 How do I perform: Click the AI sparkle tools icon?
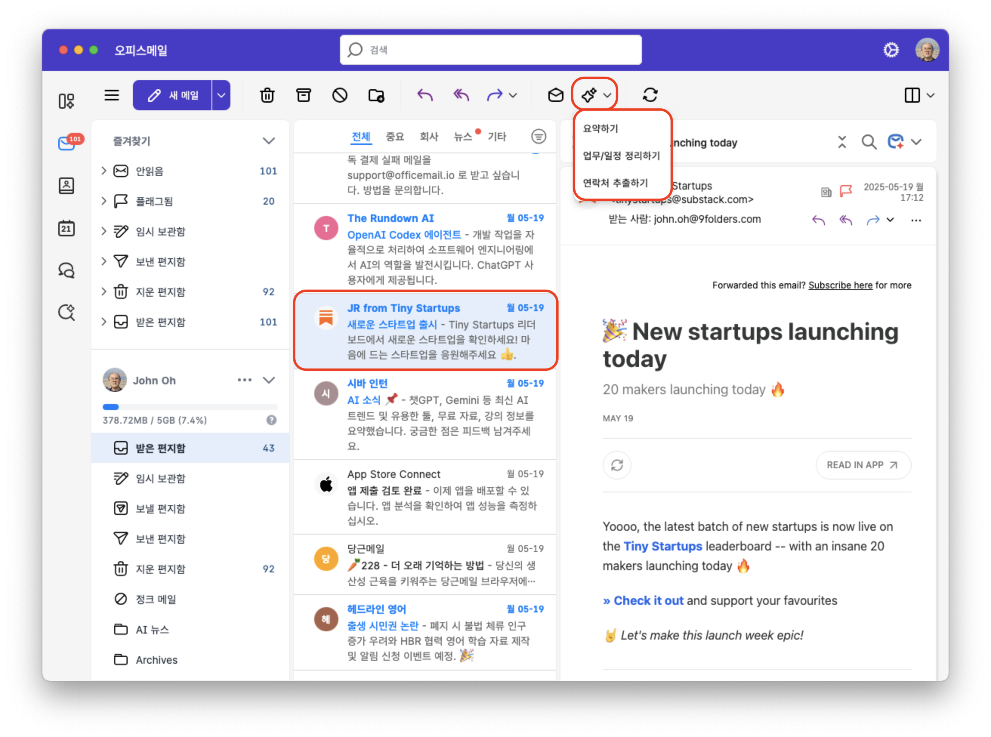point(589,95)
